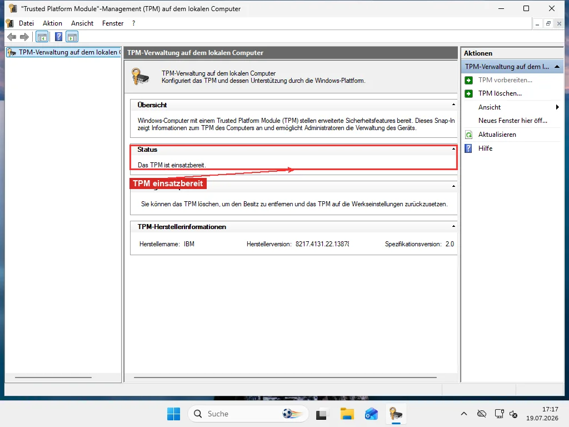The height and width of the screenshot is (427, 569).
Task: Click the center pane horizontal scrollbar
Action: coord(285,378)
